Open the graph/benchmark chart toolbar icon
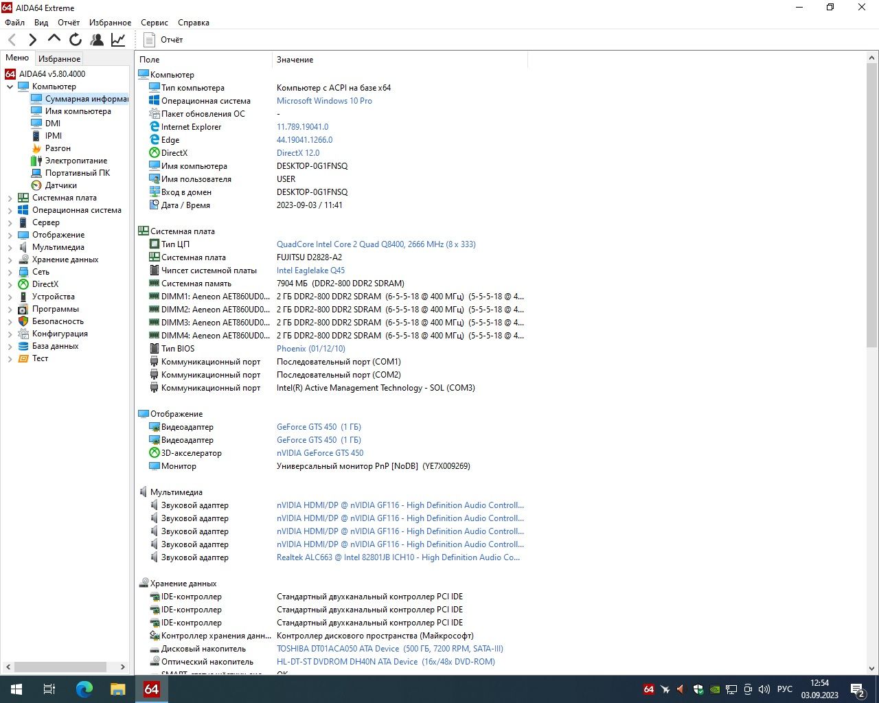 pyautogui.click(x=118, y=40)
